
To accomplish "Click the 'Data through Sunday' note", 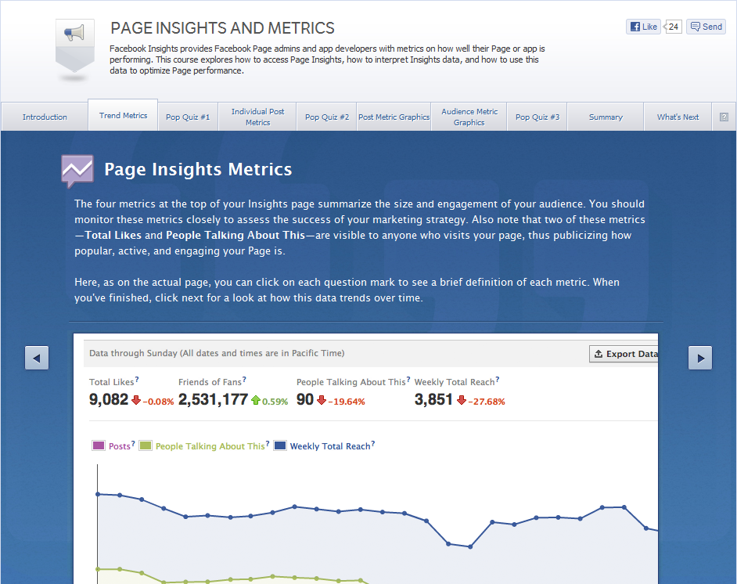I will 217,353.
